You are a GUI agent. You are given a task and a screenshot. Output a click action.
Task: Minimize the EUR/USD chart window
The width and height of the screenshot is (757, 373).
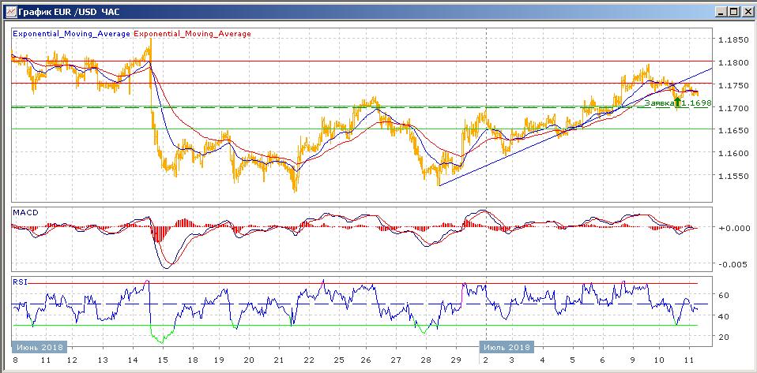coord(720,12)
